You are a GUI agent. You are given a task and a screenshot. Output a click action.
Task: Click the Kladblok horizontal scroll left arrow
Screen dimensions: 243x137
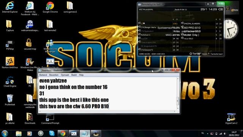[40, 111]
